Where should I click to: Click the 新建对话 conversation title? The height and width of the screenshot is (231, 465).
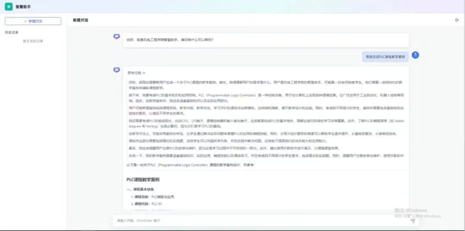[80, 20]
